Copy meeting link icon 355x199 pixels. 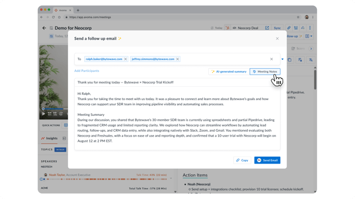click(x=289, y=28)
